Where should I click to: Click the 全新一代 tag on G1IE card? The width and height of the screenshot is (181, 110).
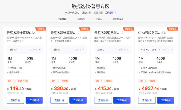tap(99, 81)
